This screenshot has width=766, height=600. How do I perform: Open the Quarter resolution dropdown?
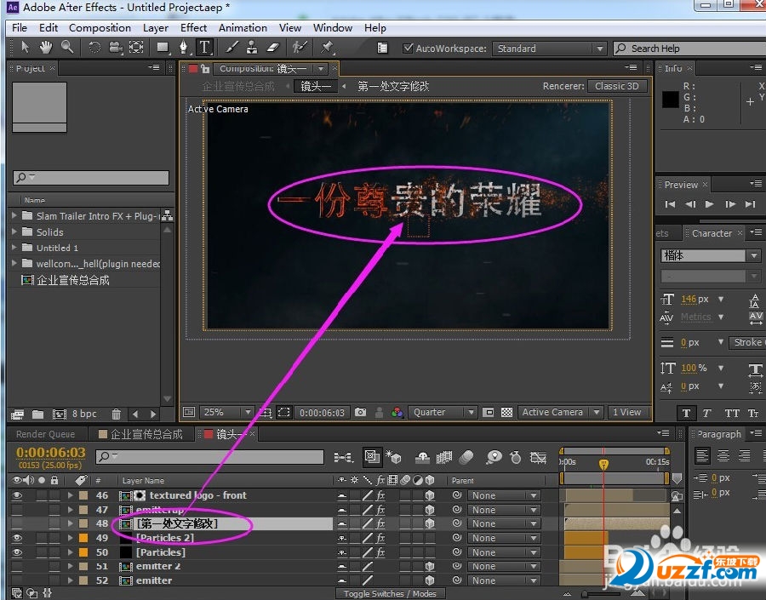point(442,413)
